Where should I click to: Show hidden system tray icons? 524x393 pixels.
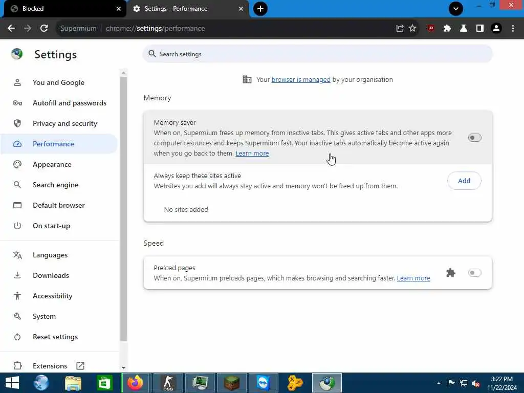[x=439, y=383]
